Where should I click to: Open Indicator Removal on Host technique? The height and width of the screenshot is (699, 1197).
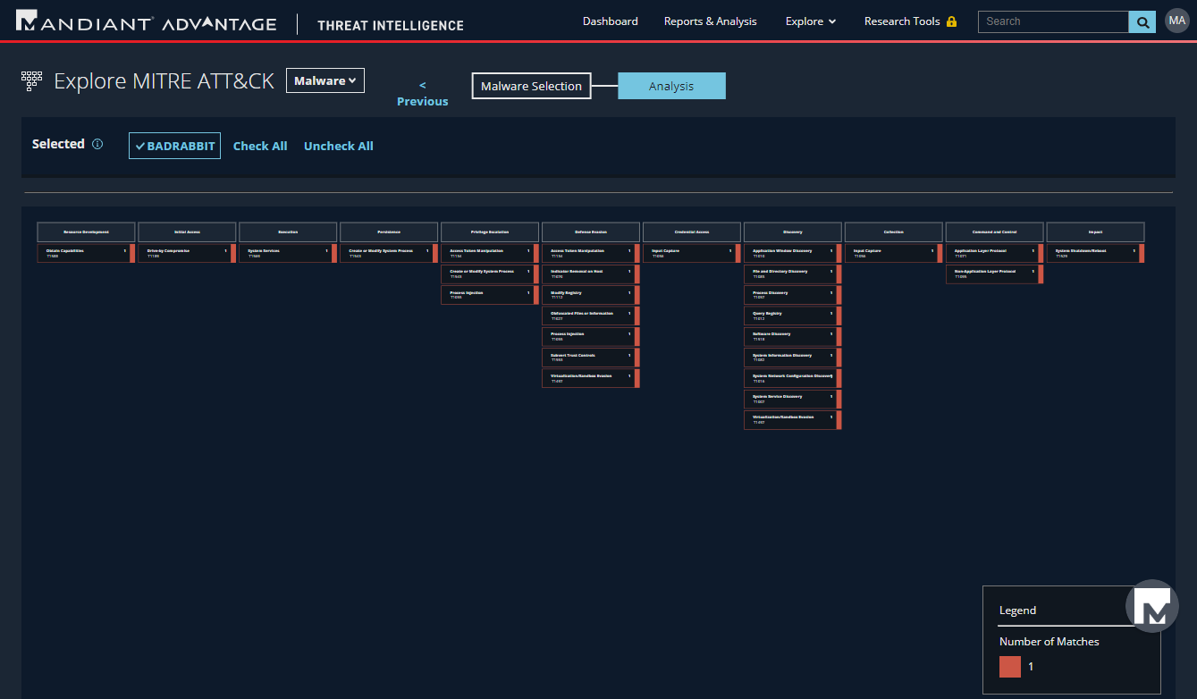click(591, 274)
